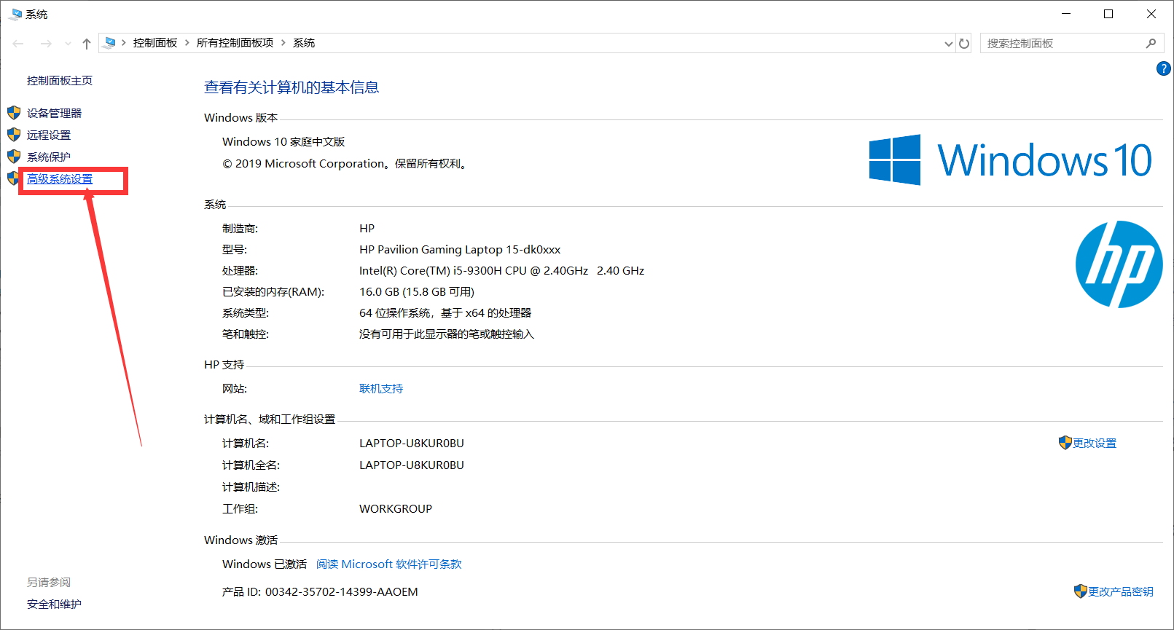
Task: Click the refresh icon in address bar
Action: 964,44
